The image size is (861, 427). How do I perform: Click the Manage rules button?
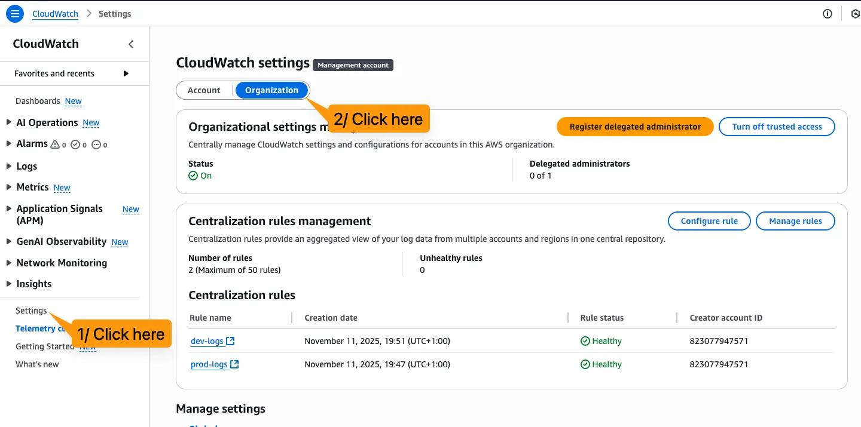[795, 221]
